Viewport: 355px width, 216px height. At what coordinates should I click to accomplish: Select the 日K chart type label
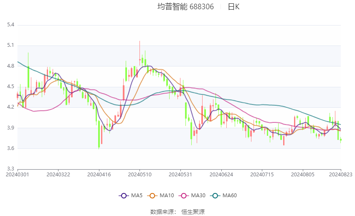tap(233, 7)
